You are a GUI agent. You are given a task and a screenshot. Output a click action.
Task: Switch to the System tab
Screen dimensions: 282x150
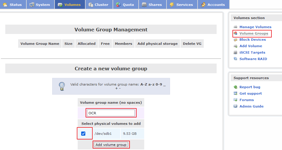pos(40,5)
